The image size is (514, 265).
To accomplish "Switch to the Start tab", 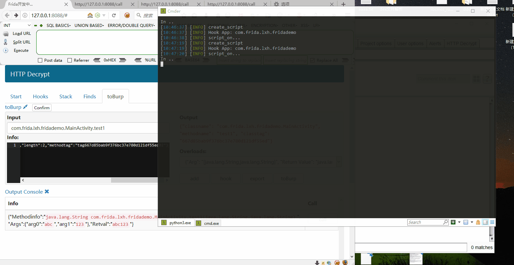I will coord(16,96).
